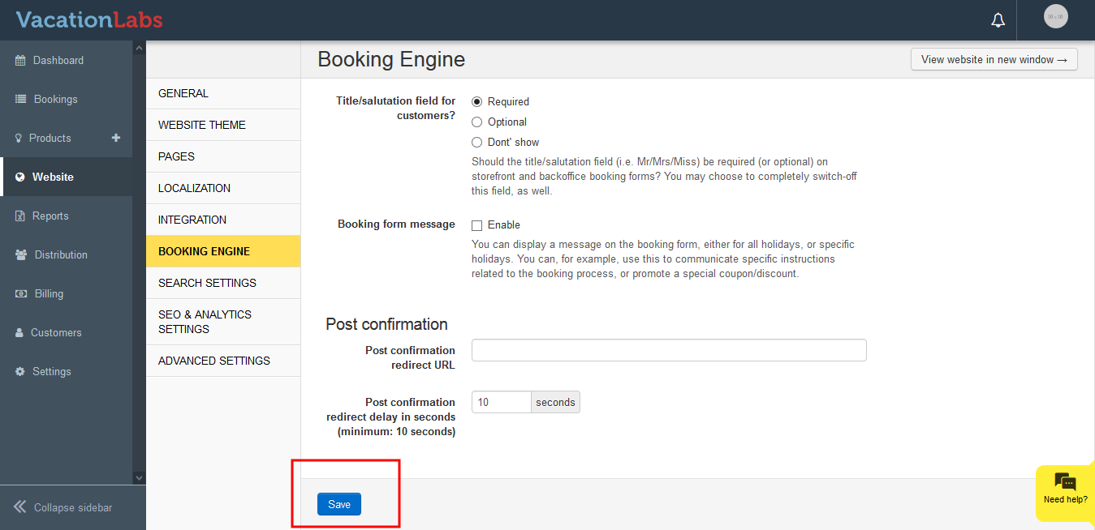Click the Bookings list icon

click(x=20, y=99)
